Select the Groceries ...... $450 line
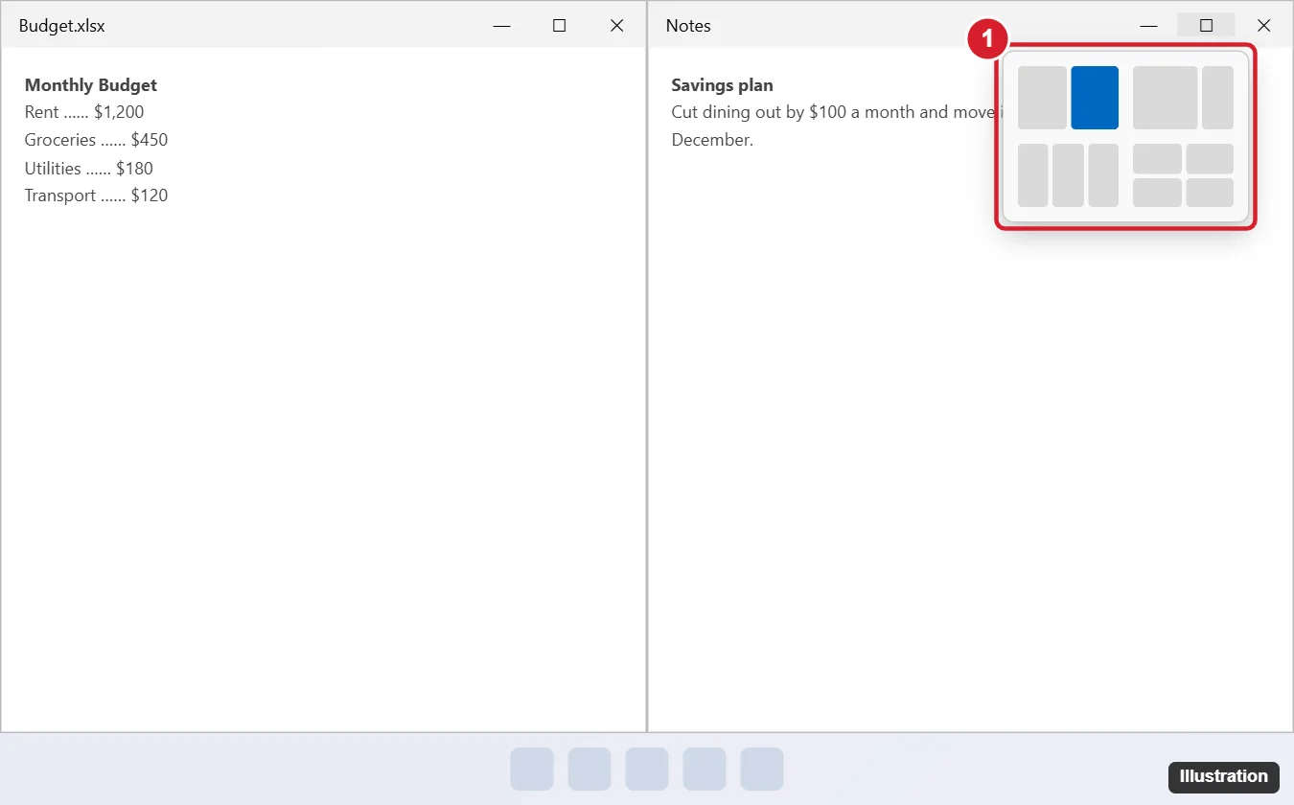This screenshot has width=1294, height=805. (x=96, y=140)
